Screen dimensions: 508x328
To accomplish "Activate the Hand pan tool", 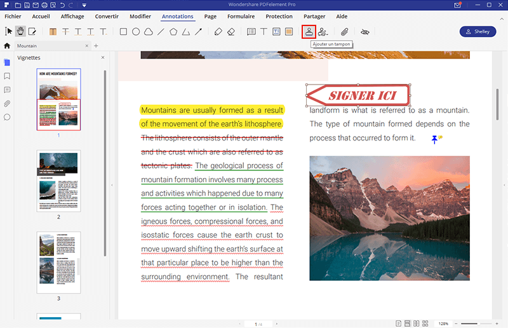I will (20, 32).
